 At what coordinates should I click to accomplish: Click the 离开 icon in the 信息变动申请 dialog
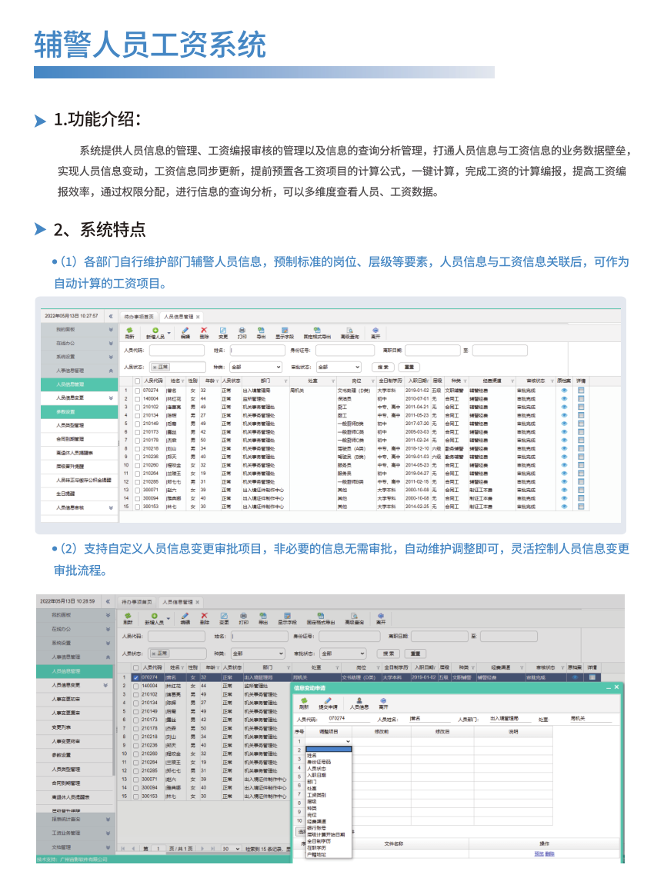[x=383, y=700]
